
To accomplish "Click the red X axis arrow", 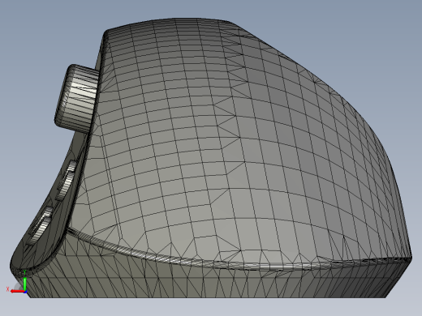I will tap(17, 291).
